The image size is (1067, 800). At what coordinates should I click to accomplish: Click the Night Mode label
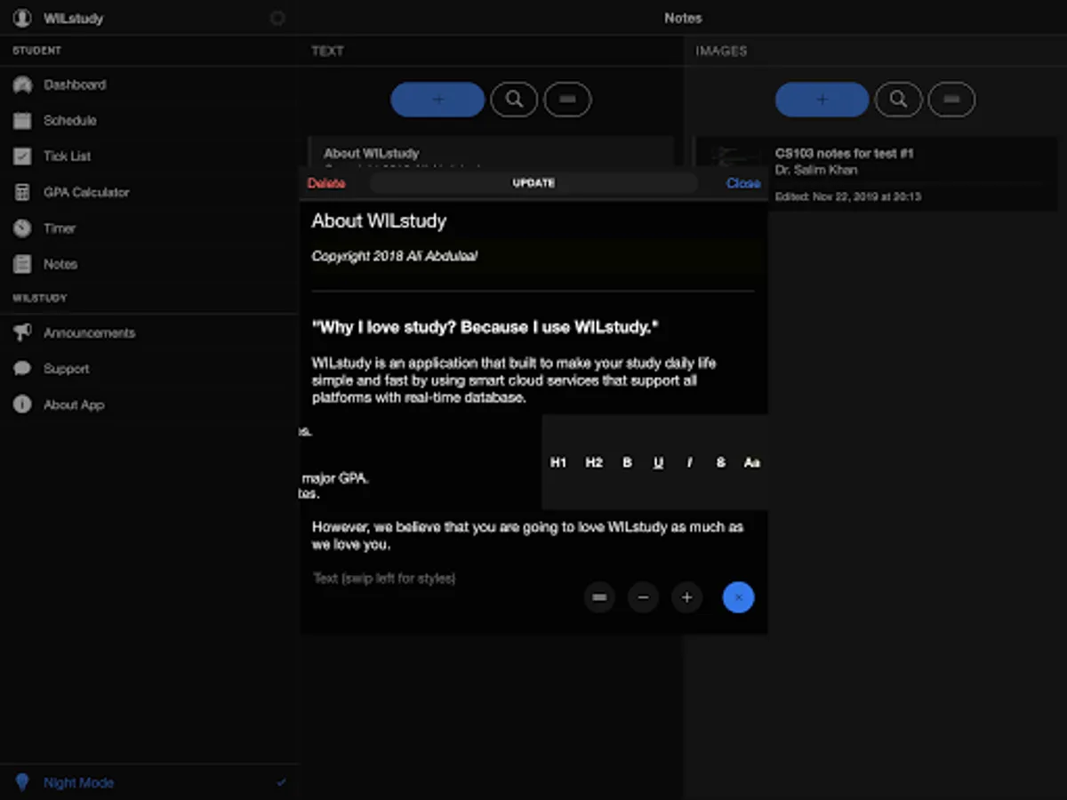point(79,783)
